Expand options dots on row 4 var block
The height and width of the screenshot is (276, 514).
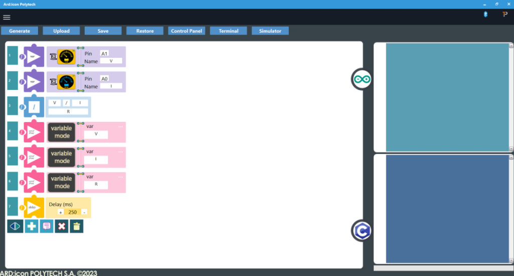(120, 126)
